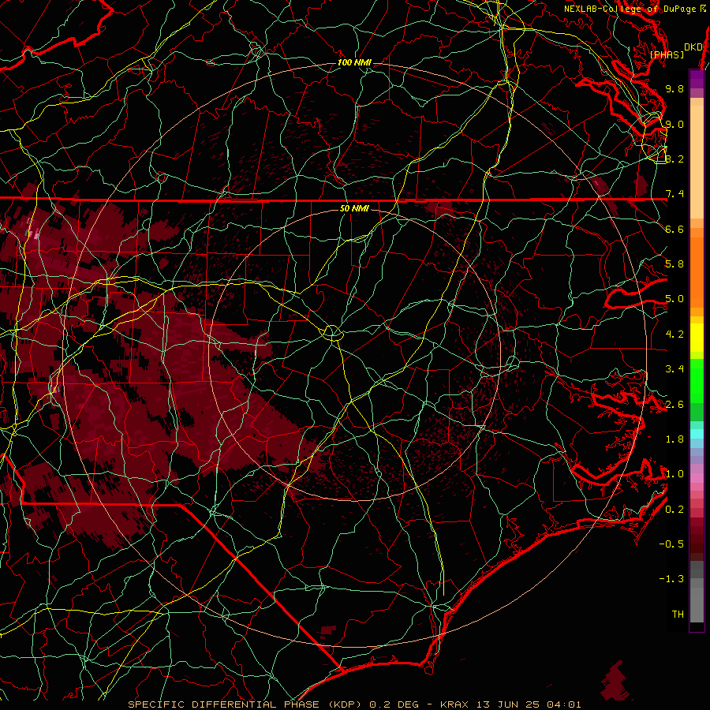Click the "TH" threshold label on scale
Screen dimensions: 710x710
(x=678, y=615)
